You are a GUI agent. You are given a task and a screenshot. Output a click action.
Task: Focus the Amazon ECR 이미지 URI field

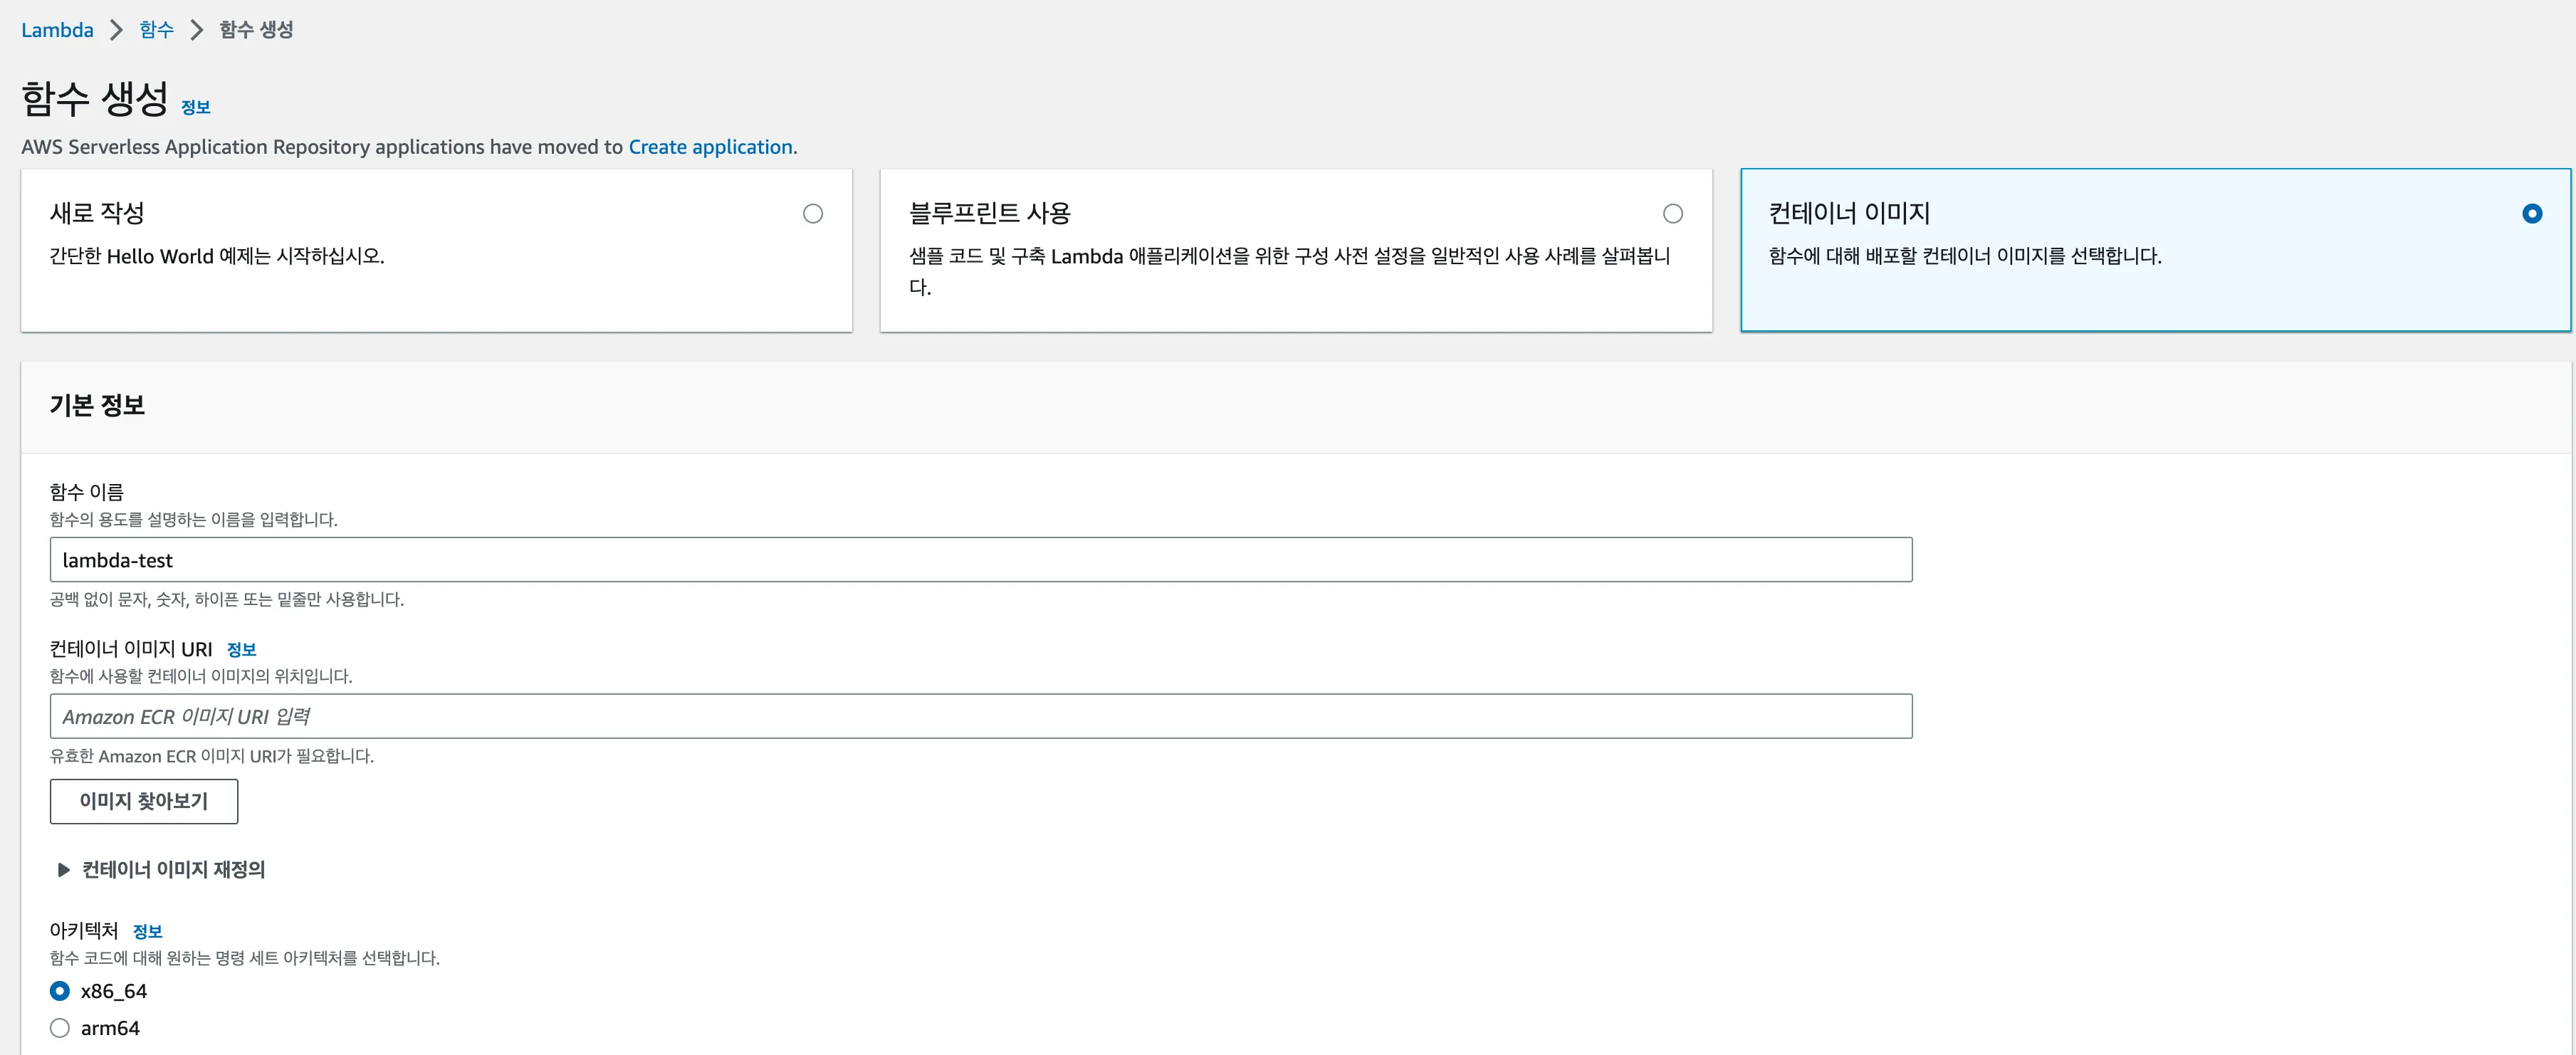[980, 717]
